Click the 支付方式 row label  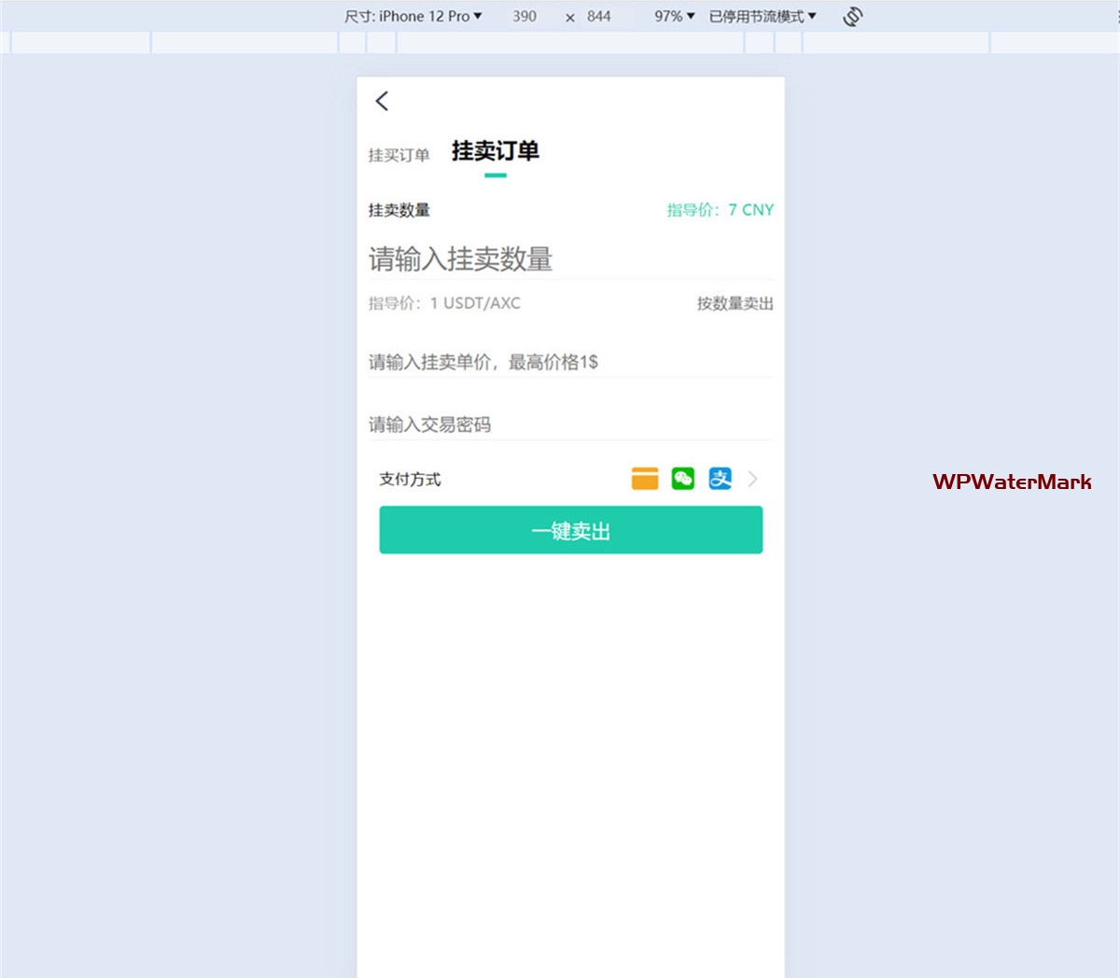coord(410,479)
